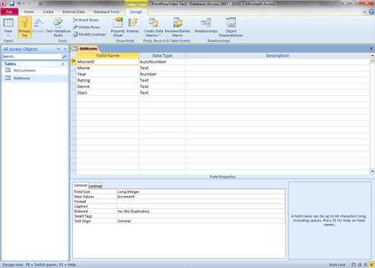This screenshot has height=268, width=375.
Task: Collapse the navigation pane with shutter button
Action: pos(65,49)
